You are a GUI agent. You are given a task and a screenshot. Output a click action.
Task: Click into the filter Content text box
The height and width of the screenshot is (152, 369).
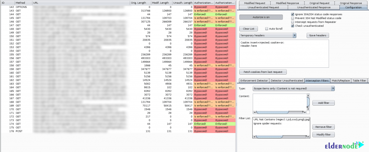pos(279,102)
